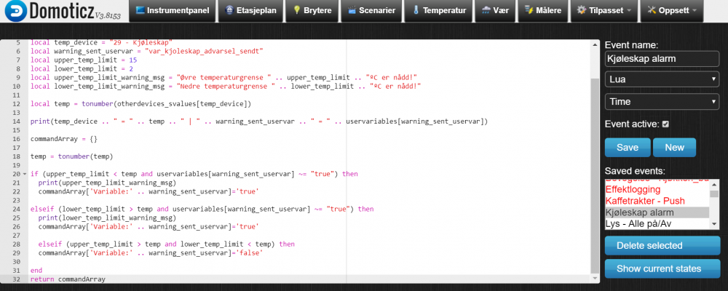Open the Vær weather page
The height and width of the screenshot is (291, 728).
(x=495, y=11)
